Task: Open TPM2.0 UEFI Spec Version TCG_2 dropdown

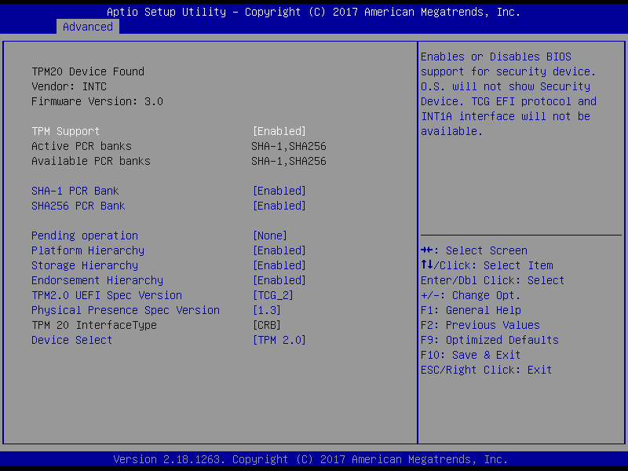Action: coord(272,295)
